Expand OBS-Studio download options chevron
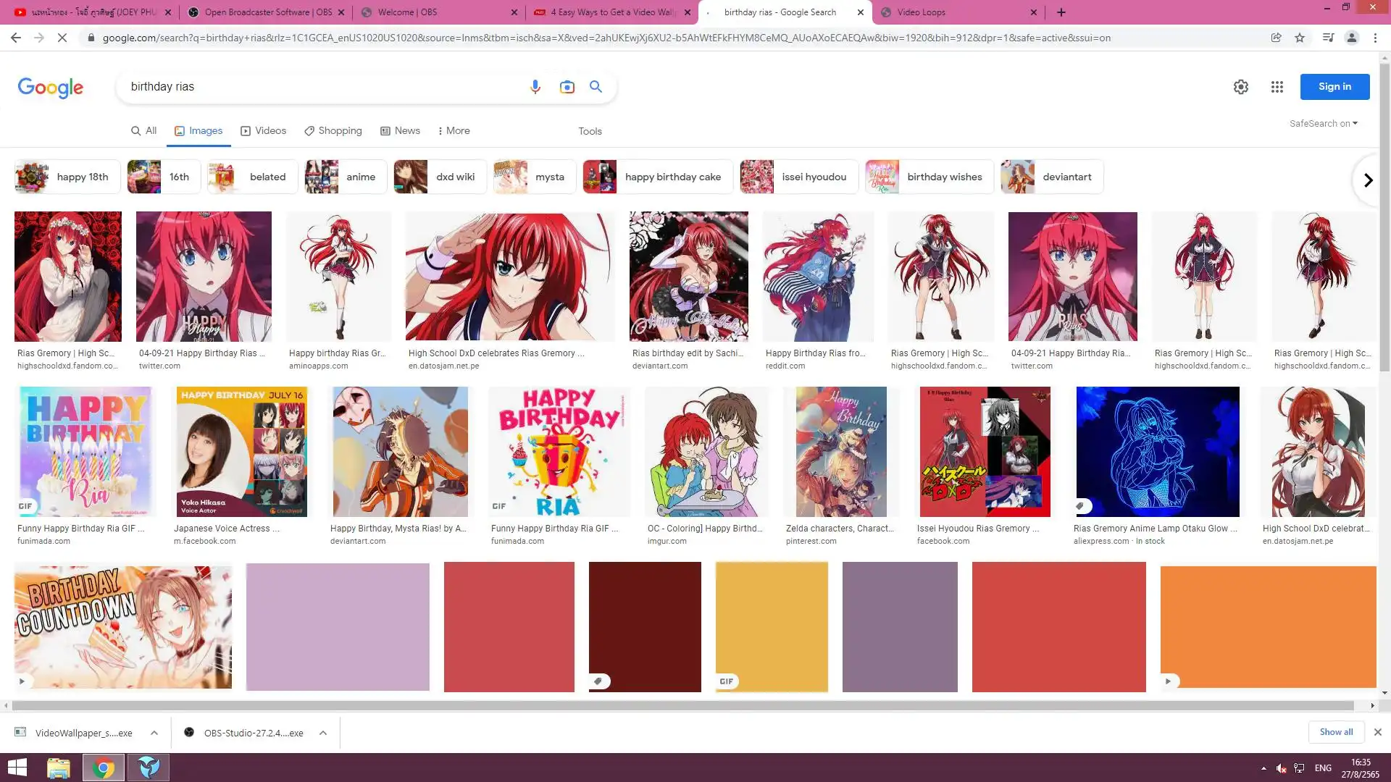The height and width of the screenshot is (782, 1391). coord(323,733)
